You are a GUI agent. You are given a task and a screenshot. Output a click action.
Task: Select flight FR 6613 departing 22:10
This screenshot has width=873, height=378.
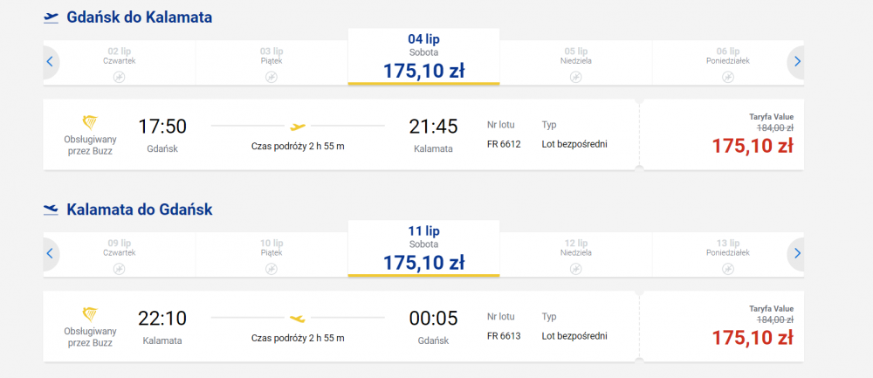pos(340,326)
